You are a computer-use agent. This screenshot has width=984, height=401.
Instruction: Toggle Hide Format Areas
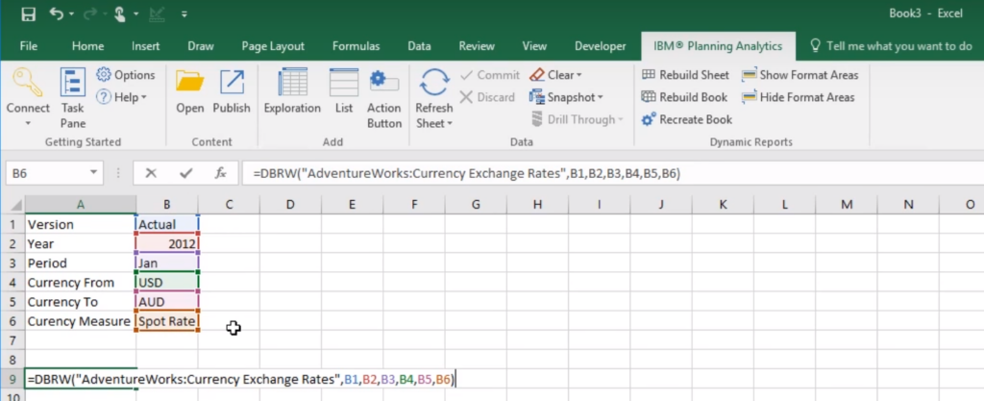[798, 97]
